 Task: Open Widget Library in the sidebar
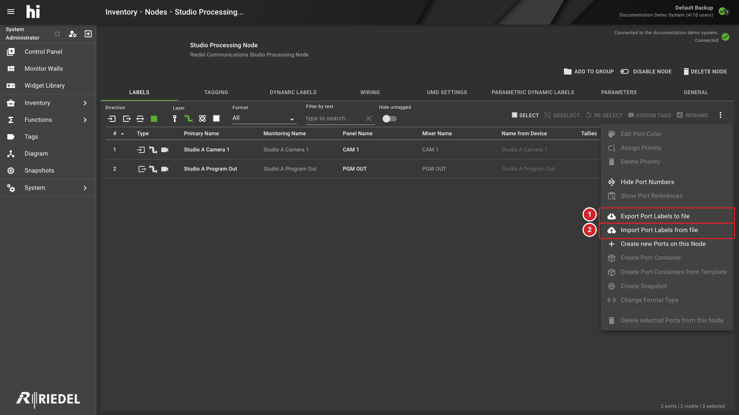48,86
